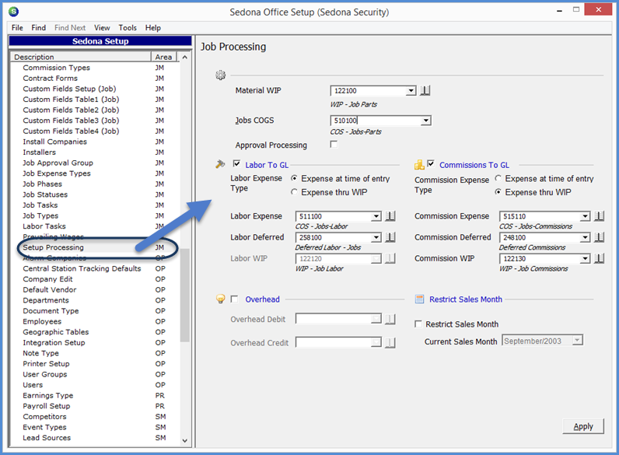This screenshot has width=619, height=455.
Task: Toggle the Approval Processing checkbox
Action: coord(334,145)
